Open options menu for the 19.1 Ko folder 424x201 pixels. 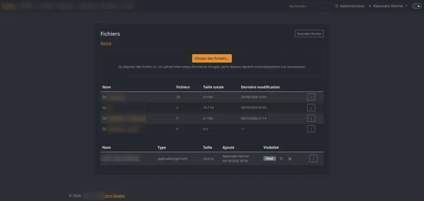[x=311, y=108]
